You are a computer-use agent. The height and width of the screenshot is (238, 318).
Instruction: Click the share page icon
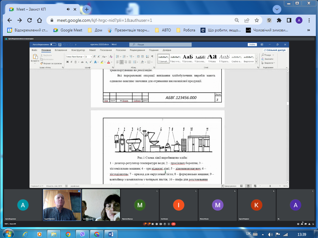point(247,20)
